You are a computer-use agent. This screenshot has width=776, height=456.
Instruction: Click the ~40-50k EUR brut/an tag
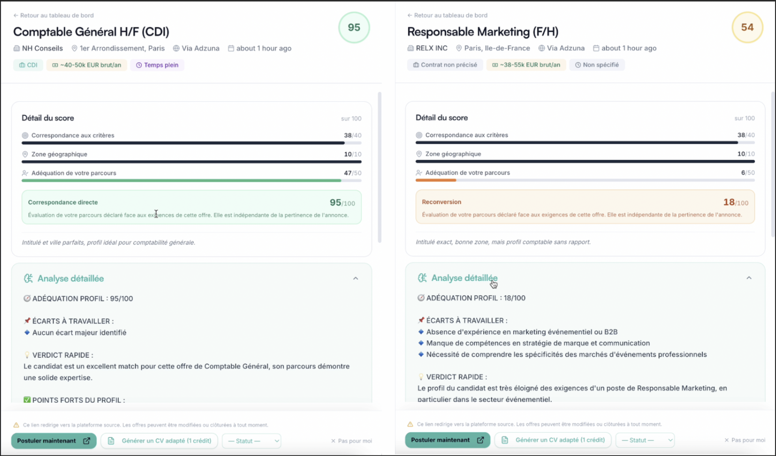[x=87, y=65]
